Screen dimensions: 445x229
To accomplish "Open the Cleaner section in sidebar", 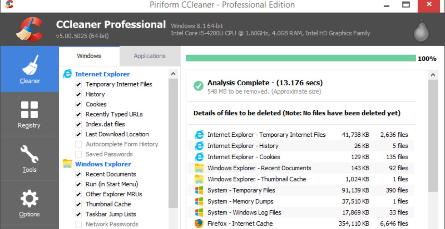I will pos(30,69).
